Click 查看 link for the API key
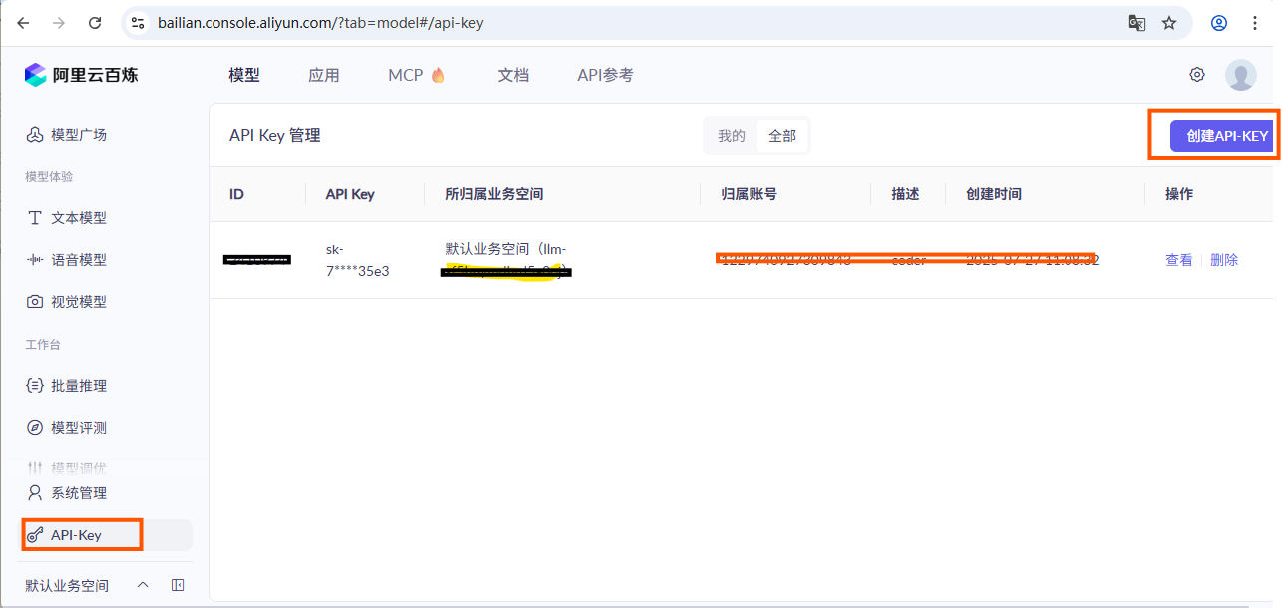Viewport: 1282px width, 608px height. 1178,260
